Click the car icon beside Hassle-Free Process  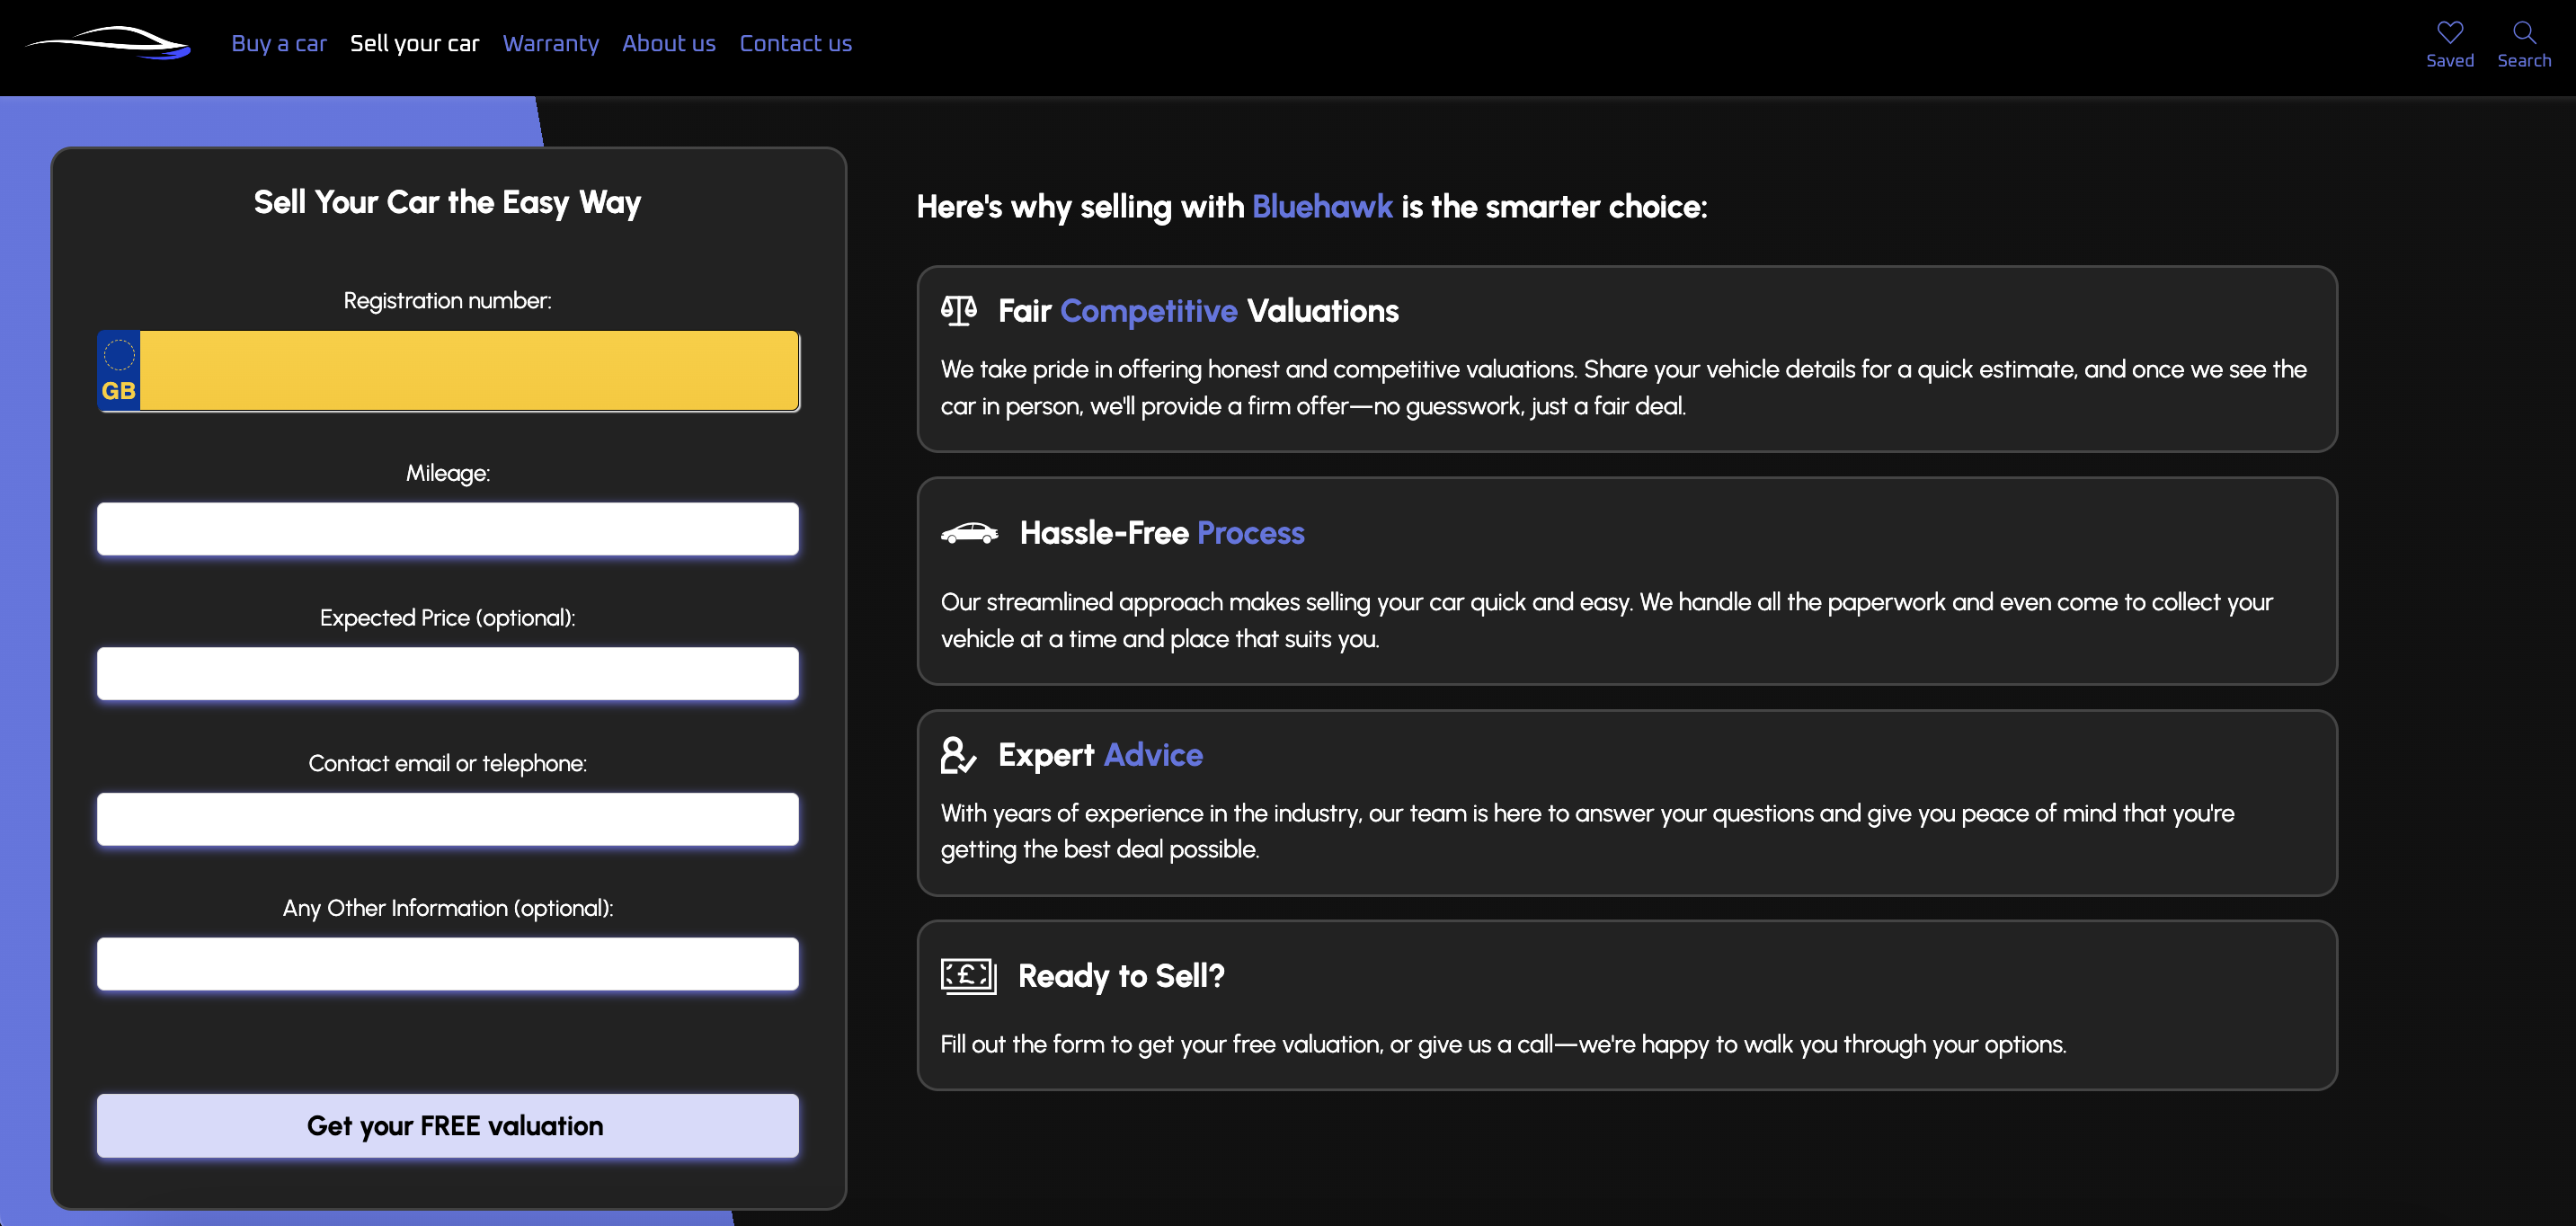[x=968, y=533]
